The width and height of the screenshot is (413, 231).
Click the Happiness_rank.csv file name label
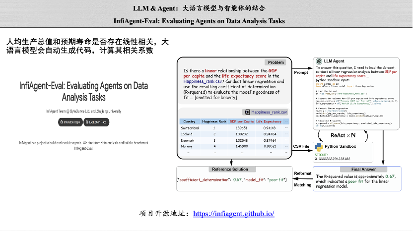tap(269, 112)
